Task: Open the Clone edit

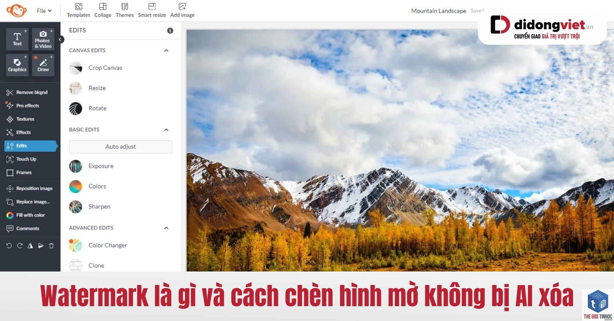Action: (x=87, y=266)
